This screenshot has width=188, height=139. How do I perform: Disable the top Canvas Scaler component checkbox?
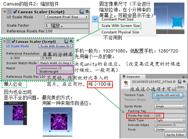pos(15,12)
